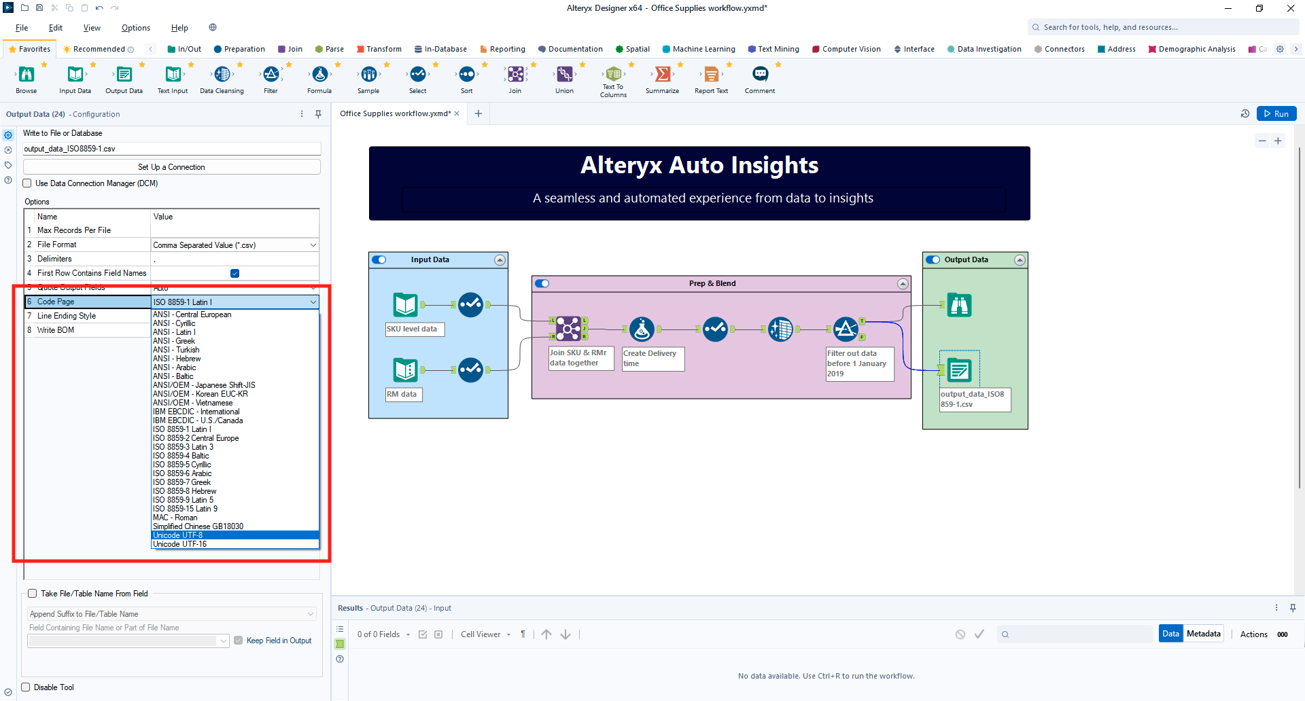Viewport: 1305px width, 701px height.
Task: Select the Join node on canvas
Action: pos(568,329)
